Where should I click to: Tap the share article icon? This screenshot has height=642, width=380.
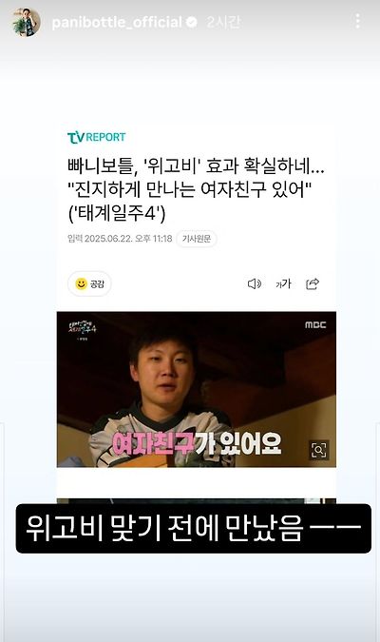point(313,283)
